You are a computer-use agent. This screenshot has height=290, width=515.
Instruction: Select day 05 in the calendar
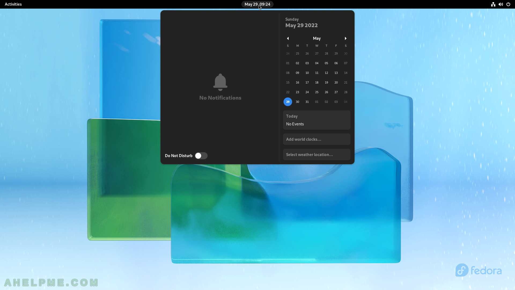tap(326, 63)
